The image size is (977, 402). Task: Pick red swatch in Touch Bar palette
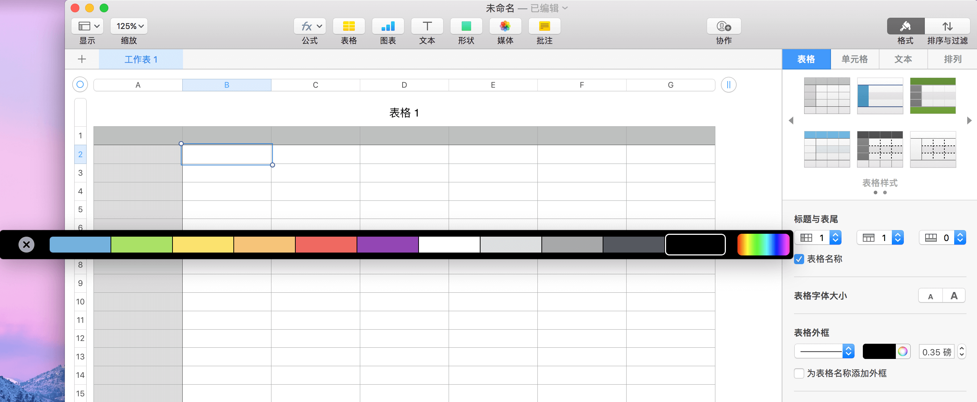click(x=326, y=245)
